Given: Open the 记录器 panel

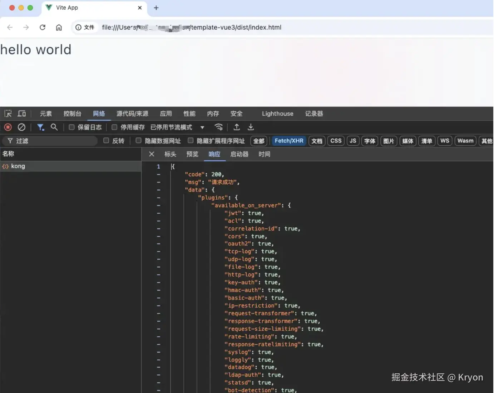Looking at the screenshot, I should 314,113.
